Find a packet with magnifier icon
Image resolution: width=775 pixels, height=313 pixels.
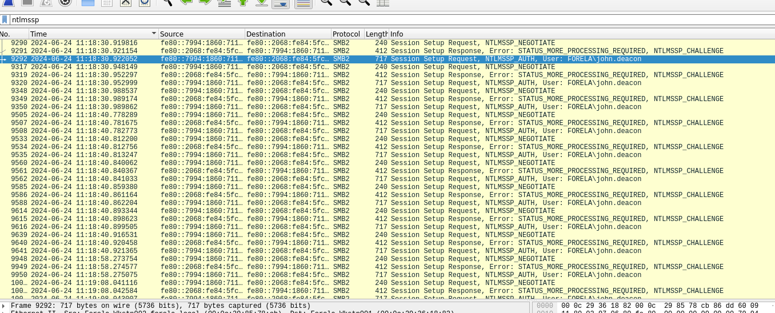(x=167, y=3)
